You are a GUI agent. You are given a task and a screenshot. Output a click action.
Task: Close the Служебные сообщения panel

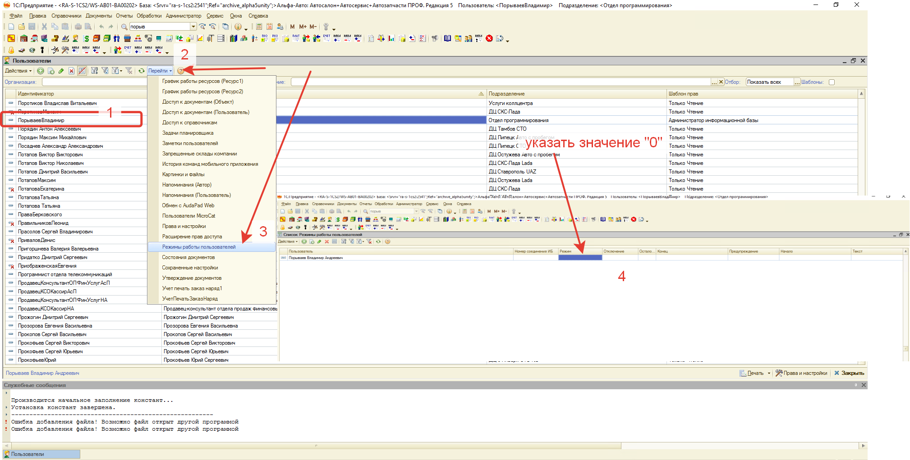[864, 385]
